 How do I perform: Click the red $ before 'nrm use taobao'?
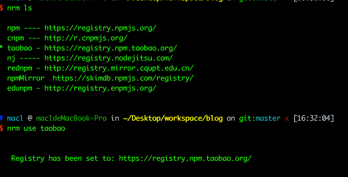(x=2, y=128)
